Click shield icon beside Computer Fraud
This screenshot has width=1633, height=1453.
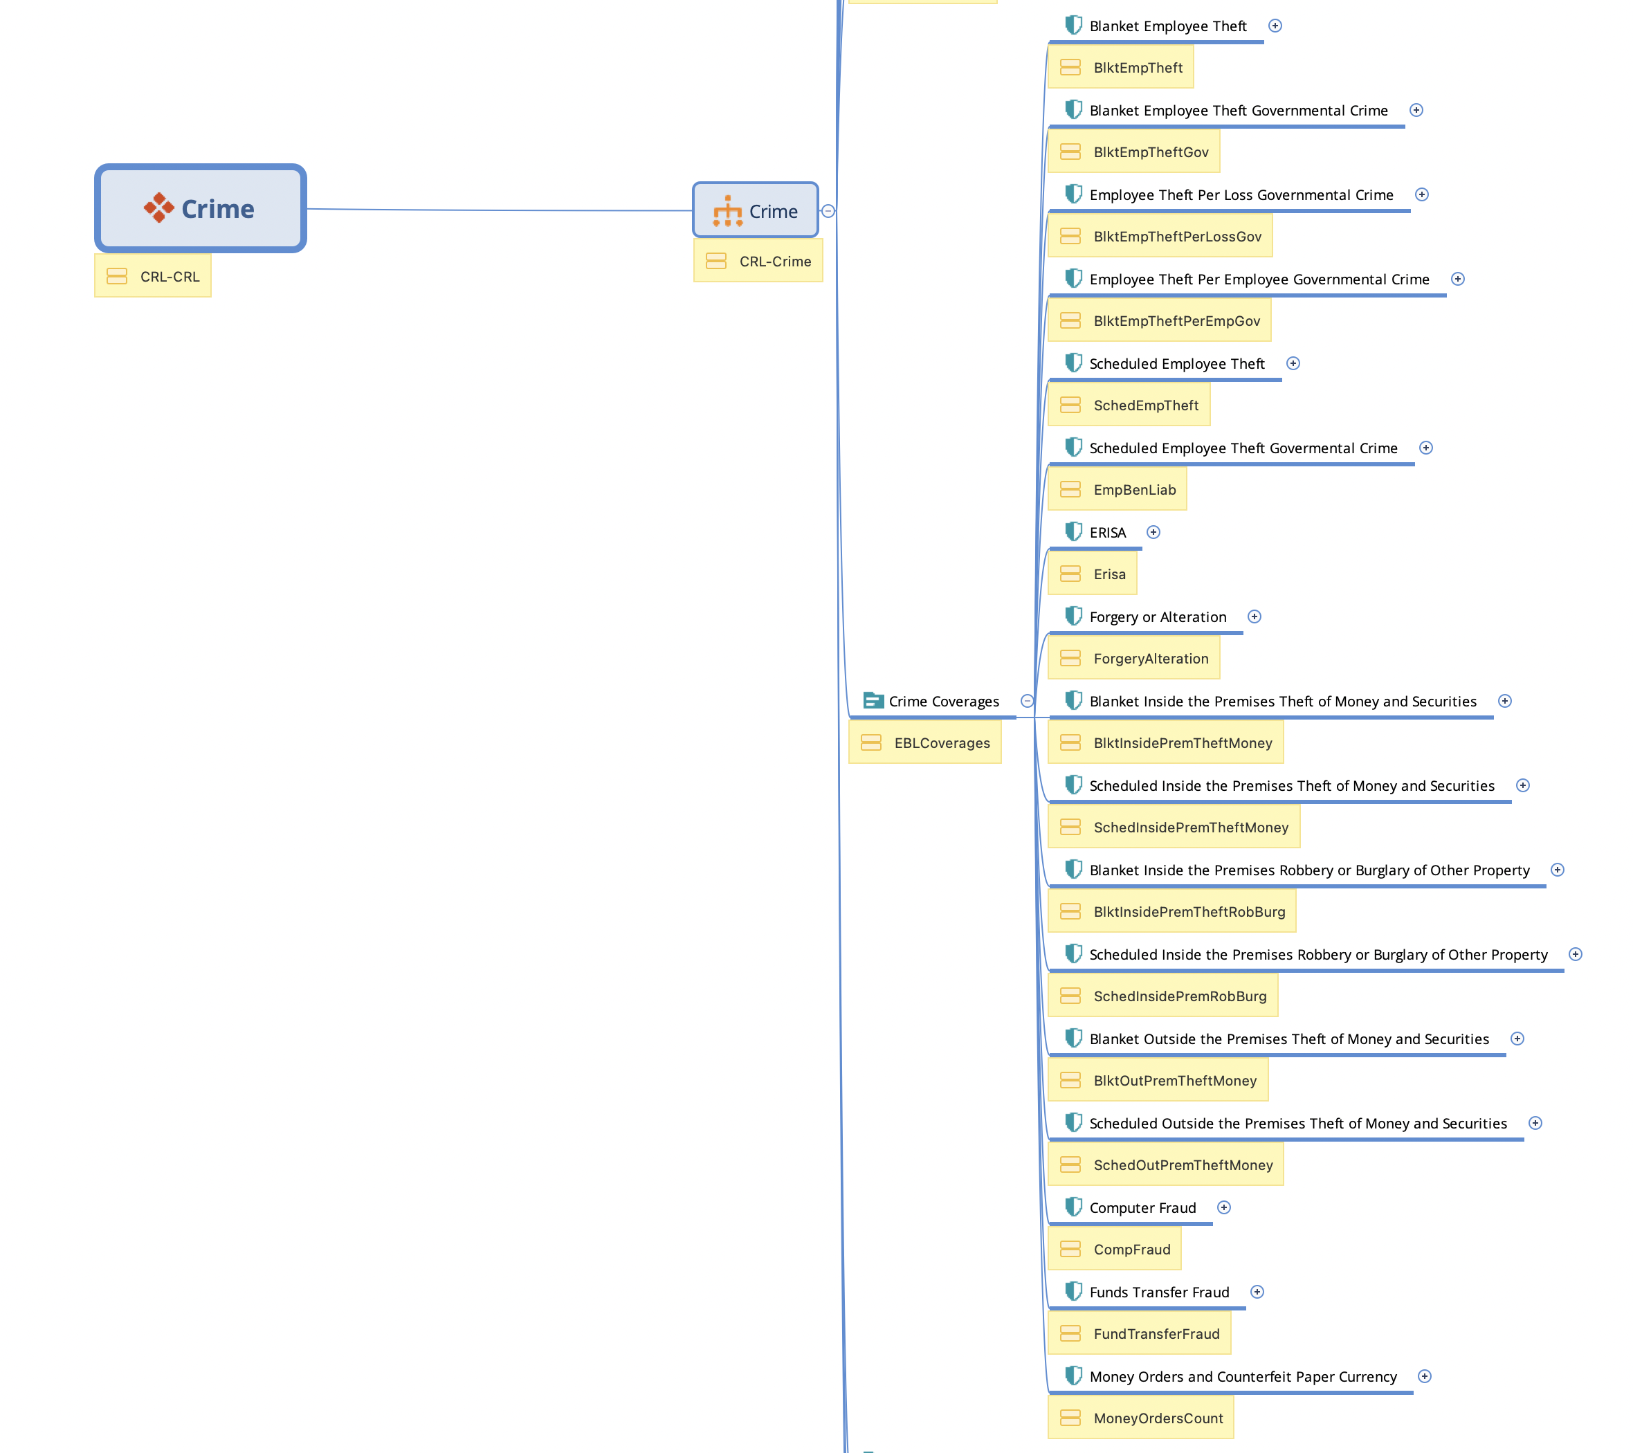point(1073,1206)
